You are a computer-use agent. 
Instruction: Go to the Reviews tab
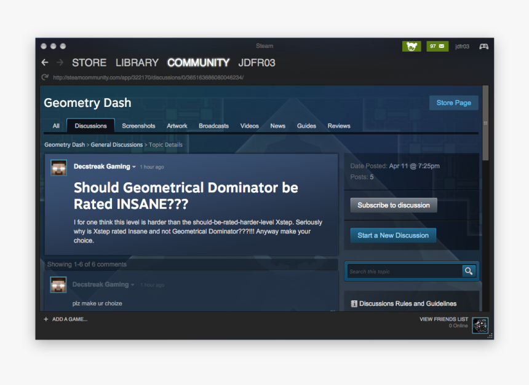coord(339,126)
